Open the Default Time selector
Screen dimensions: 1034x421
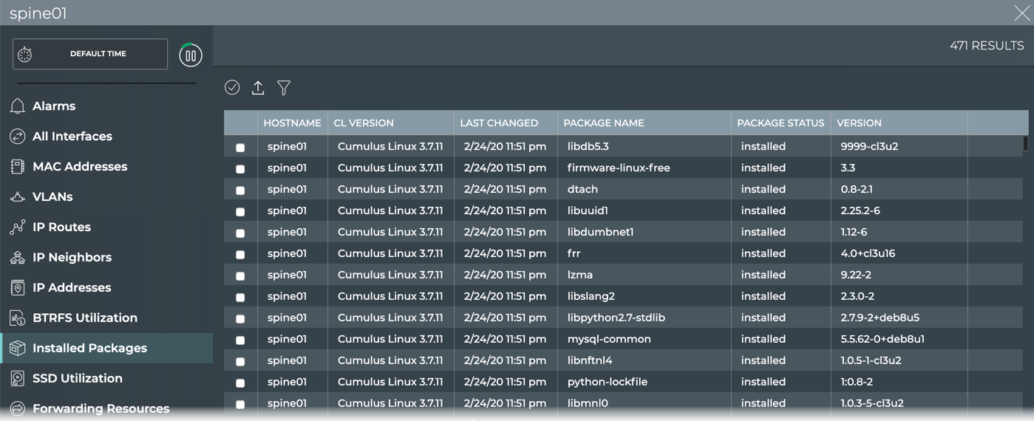[90, 54]
